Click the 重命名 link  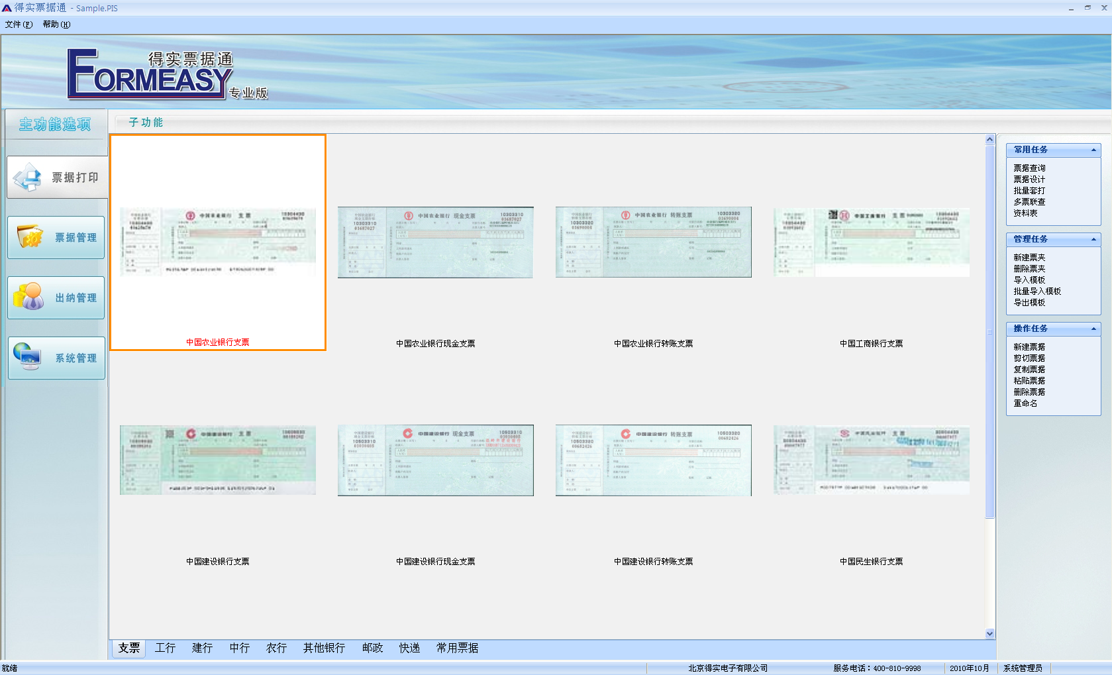tap(1025, 403)
